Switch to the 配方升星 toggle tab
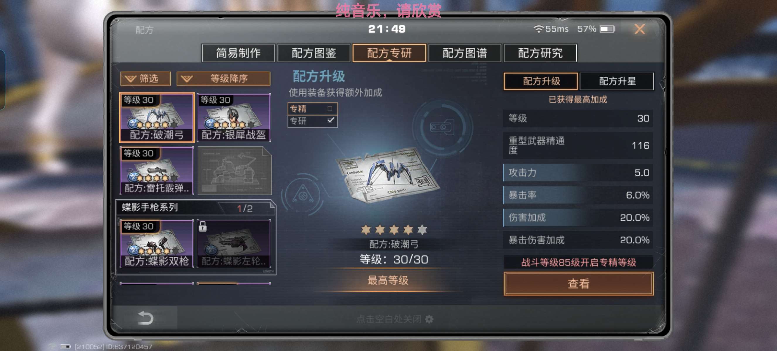The width and height of the screenshot is (777, 351). click(x=616, y=81)
